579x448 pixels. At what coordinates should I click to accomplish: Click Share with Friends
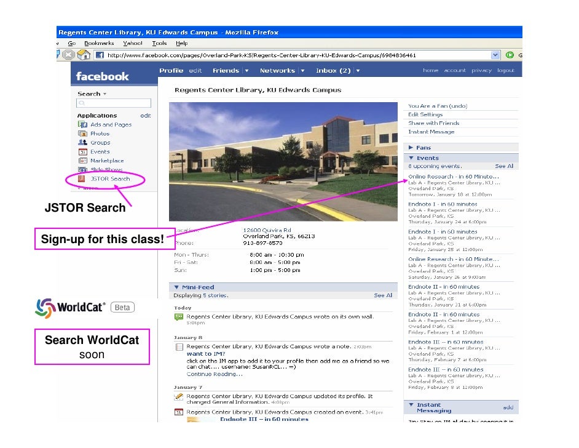(433, 123)
